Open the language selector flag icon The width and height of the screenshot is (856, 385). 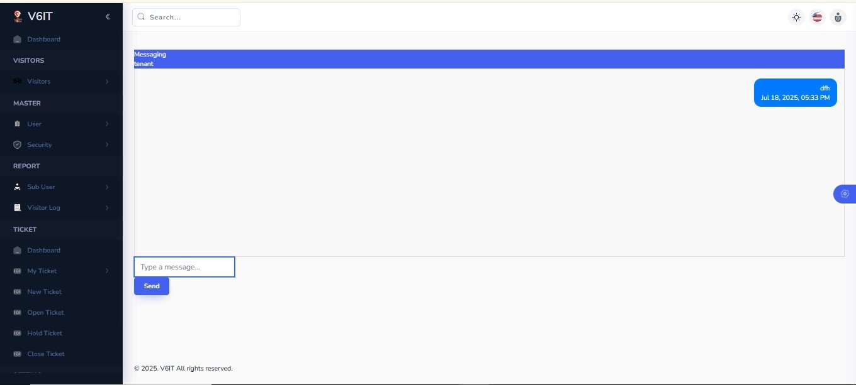[x=817, y=18]
